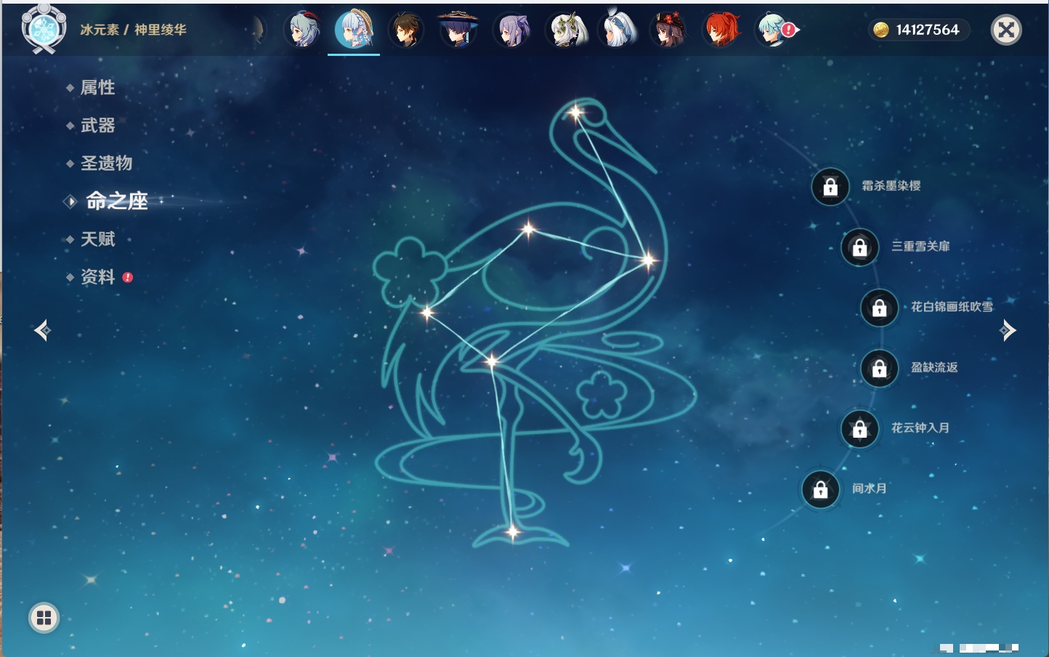Viewport: 1049px width, 657px height.
Task: Open the 圣遗物 artifacts section
Action: click(x=106, y=163)
